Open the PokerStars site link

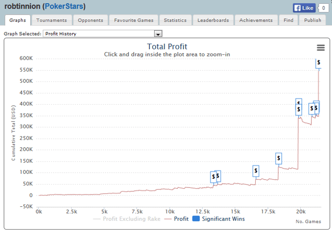point(64,6)
